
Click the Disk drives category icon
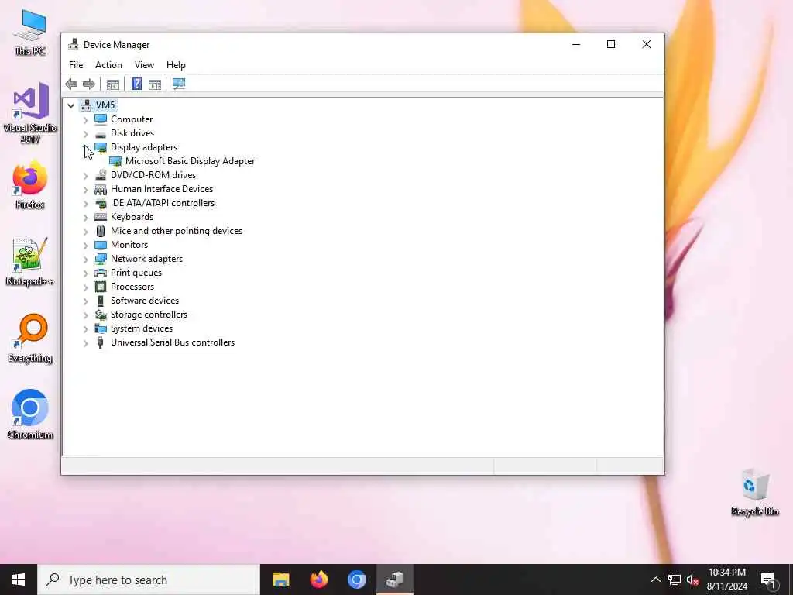tap(101, 133)
